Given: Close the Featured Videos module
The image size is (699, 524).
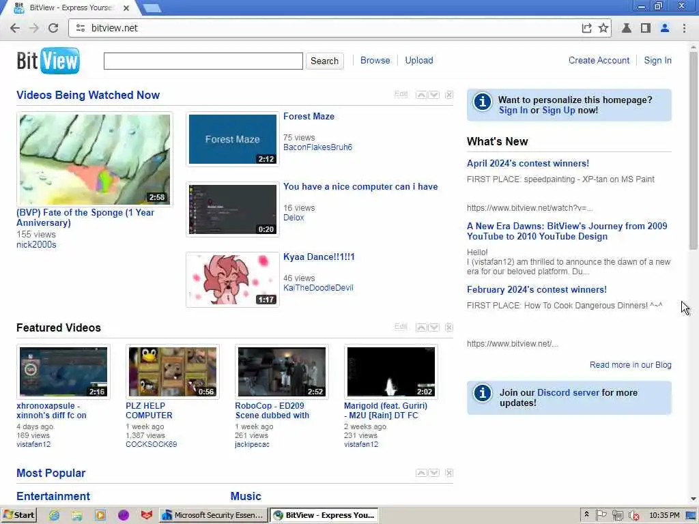Looking at the screenshot, I should coord(449,327).
